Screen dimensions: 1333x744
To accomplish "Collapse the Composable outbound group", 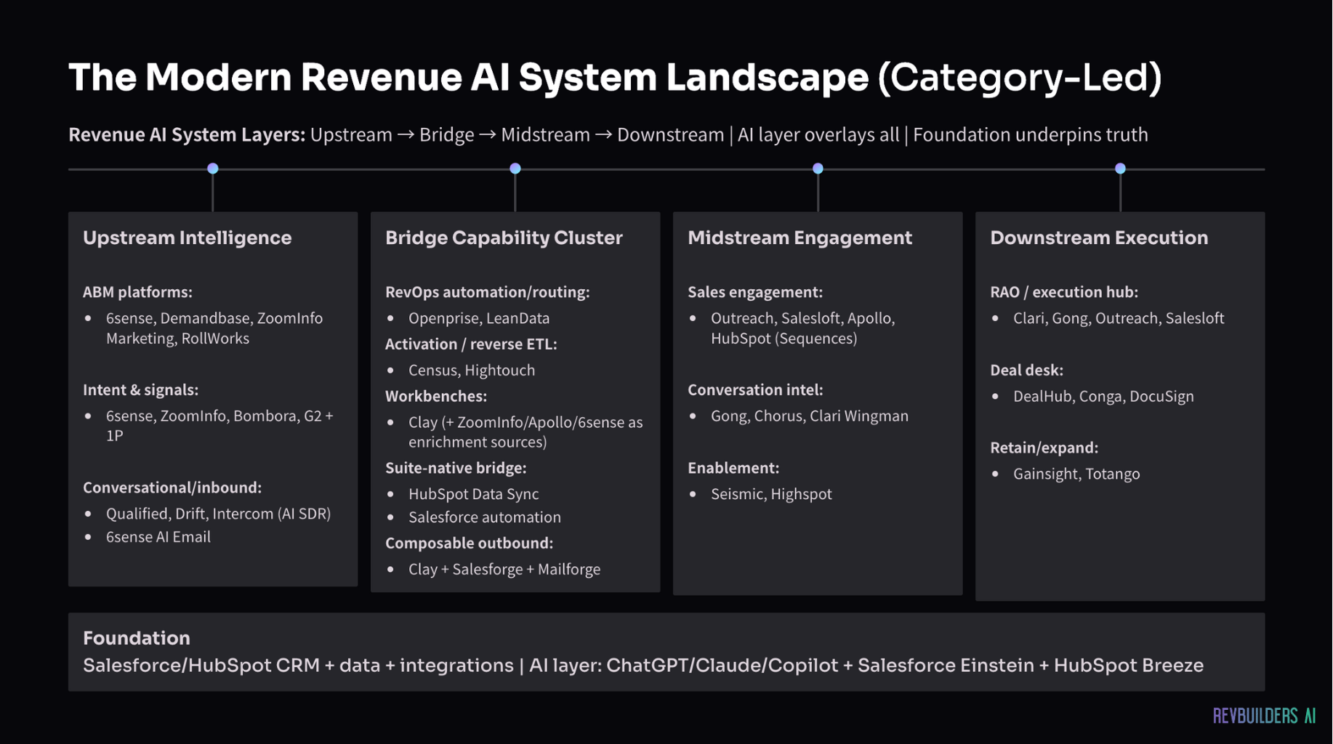I will (469, 543).
